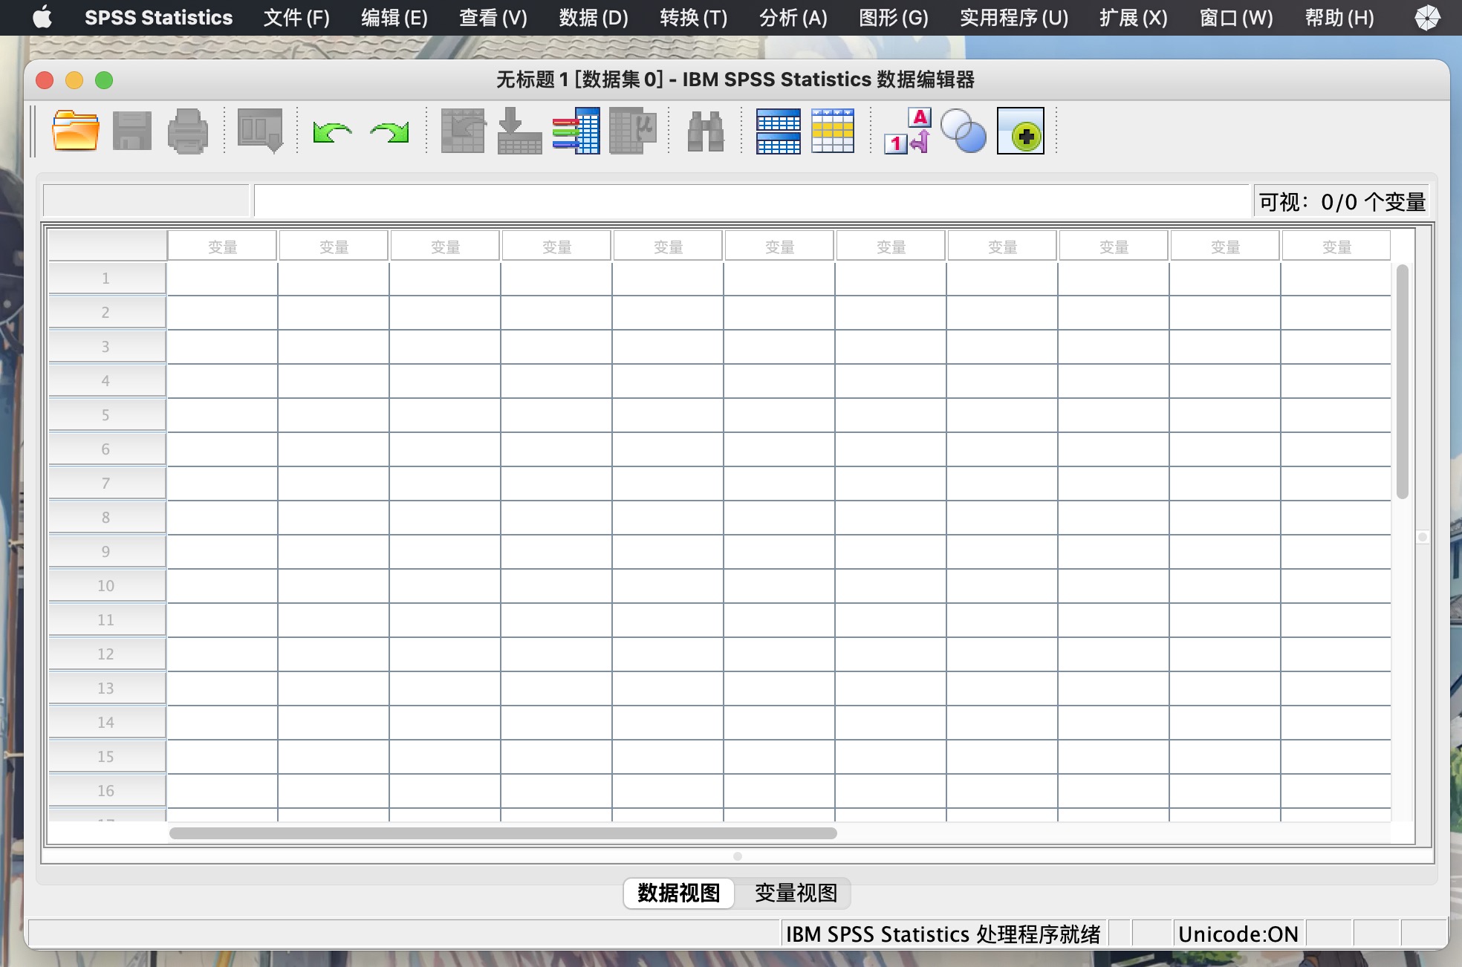
Task: Click the Print icon in toolbar
Action: pyautogui.click(x=187, y=131)
